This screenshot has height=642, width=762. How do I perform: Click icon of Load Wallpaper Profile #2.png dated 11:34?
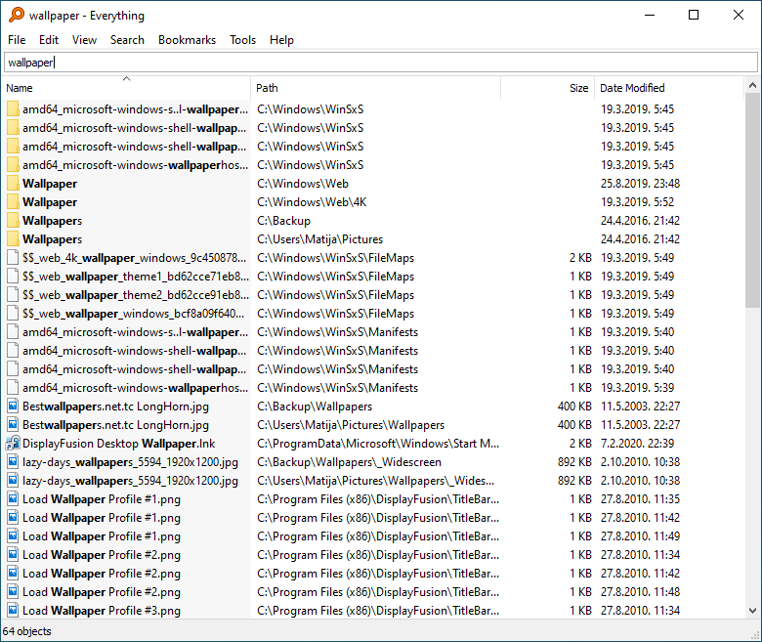click(13, 555)
